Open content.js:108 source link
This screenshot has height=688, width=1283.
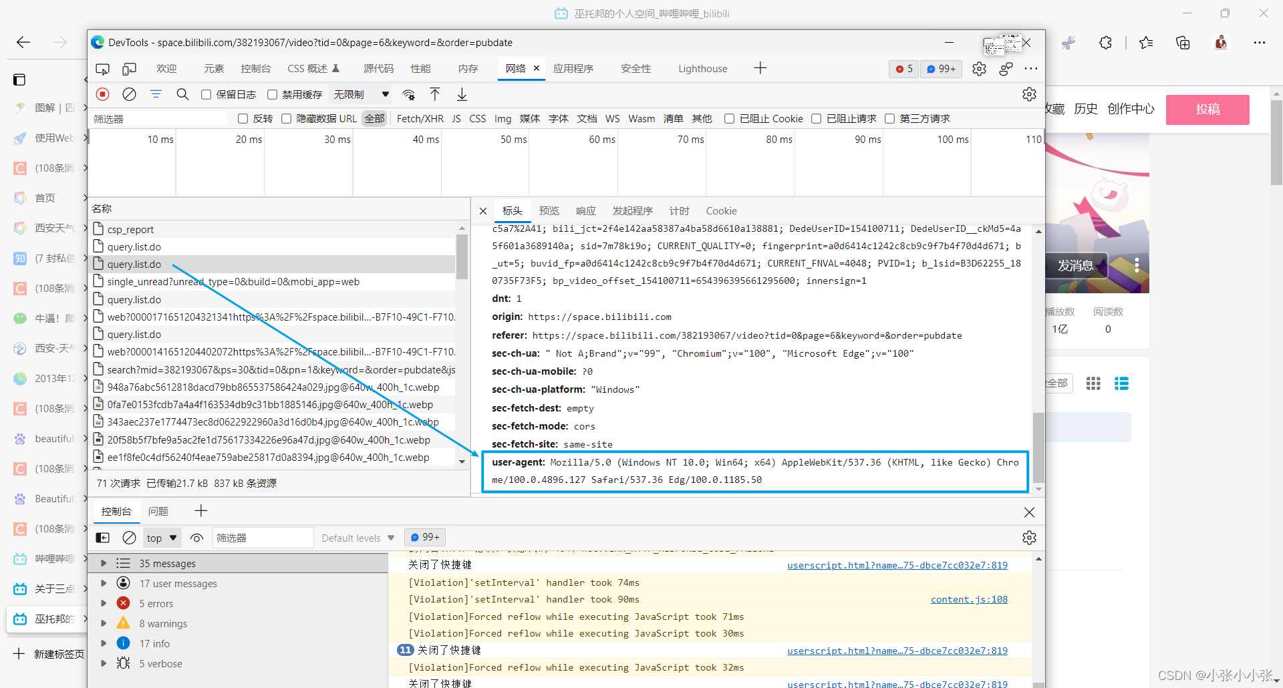coord(969,600)
